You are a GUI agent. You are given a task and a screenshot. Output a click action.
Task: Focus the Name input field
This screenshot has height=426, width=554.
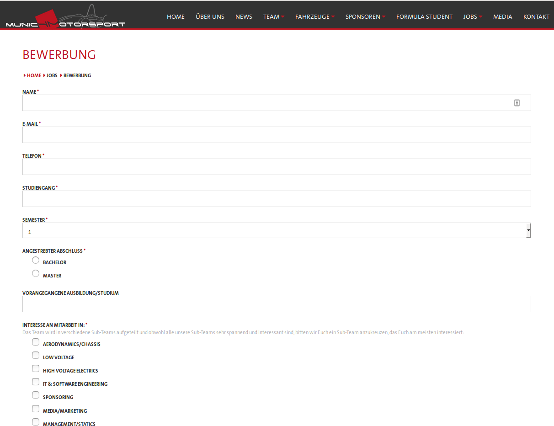277,103
